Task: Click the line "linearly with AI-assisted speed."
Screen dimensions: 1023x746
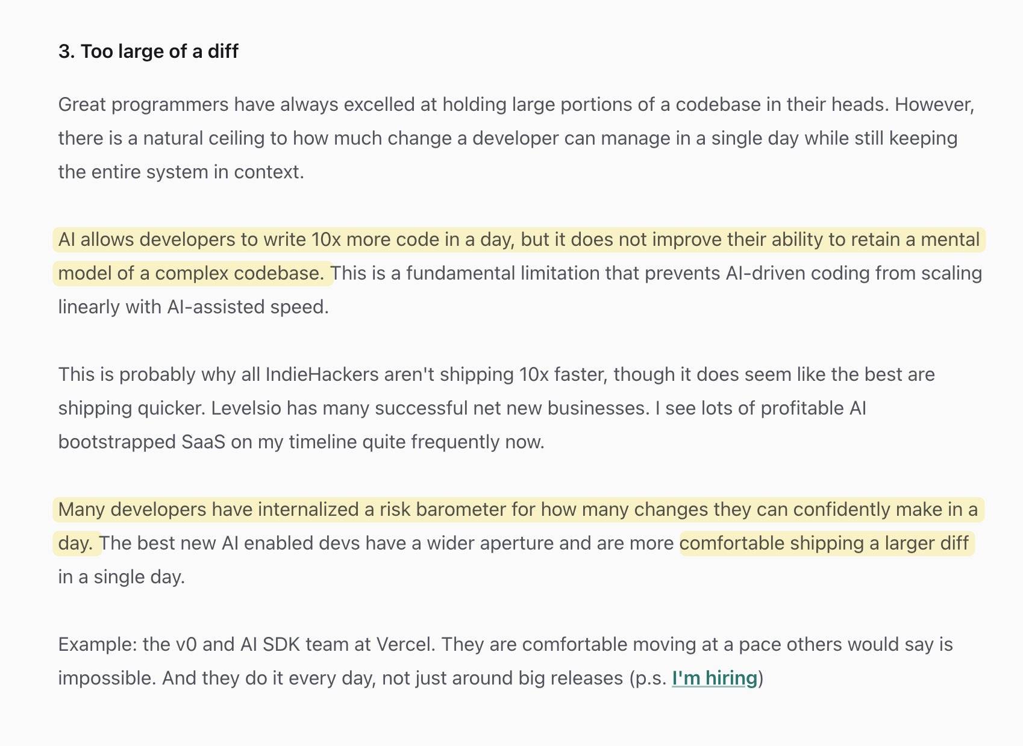Action: click(193, 307)
